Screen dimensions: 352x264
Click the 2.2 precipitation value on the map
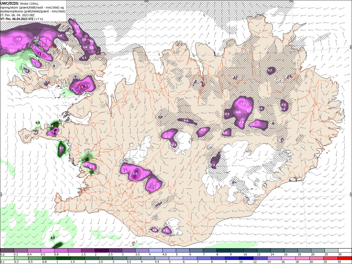(x=40, y=54)
